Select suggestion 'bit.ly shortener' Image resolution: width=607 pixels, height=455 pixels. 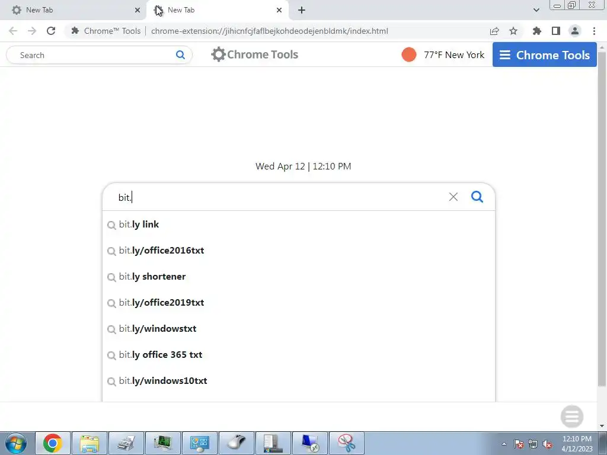point(299,277)
